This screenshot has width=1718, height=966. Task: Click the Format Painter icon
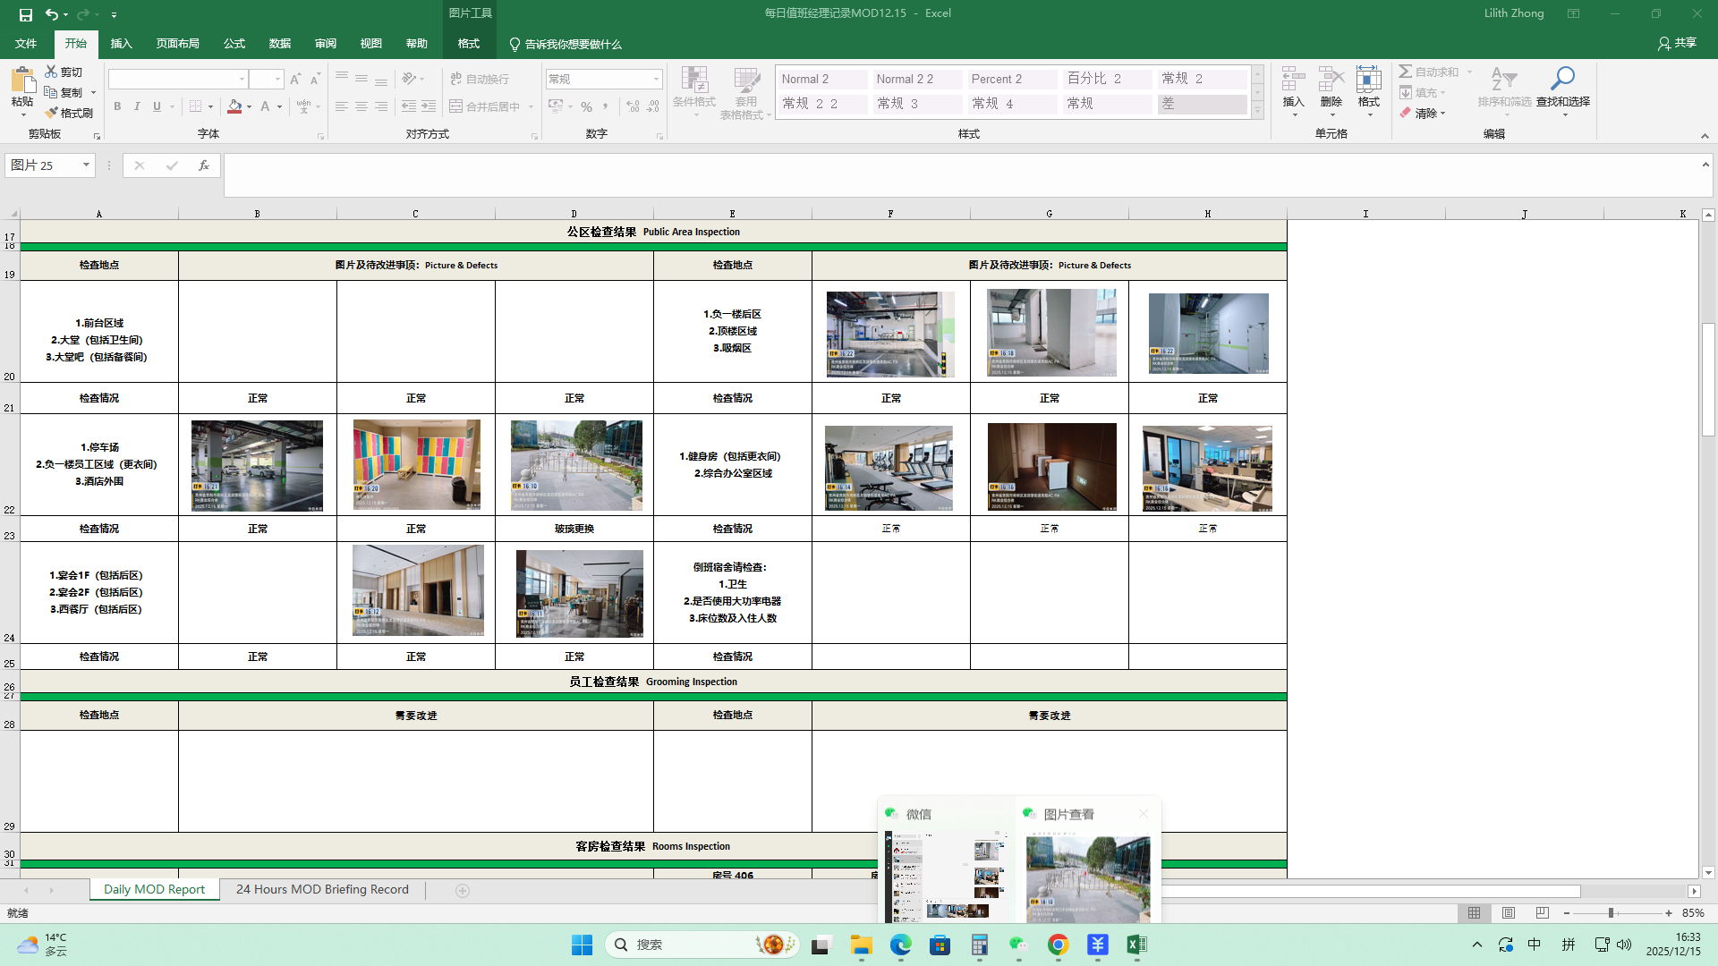pos(69,113)
